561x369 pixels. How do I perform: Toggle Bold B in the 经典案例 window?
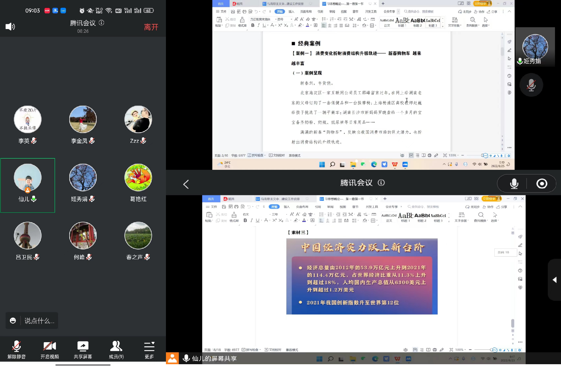coord(253,25)
